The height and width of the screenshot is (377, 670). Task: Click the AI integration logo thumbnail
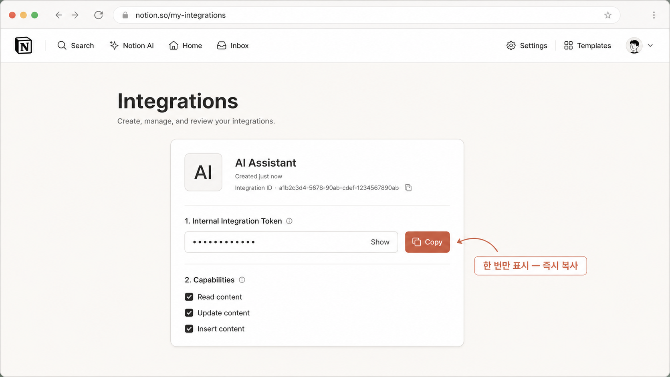coord(204,172)
